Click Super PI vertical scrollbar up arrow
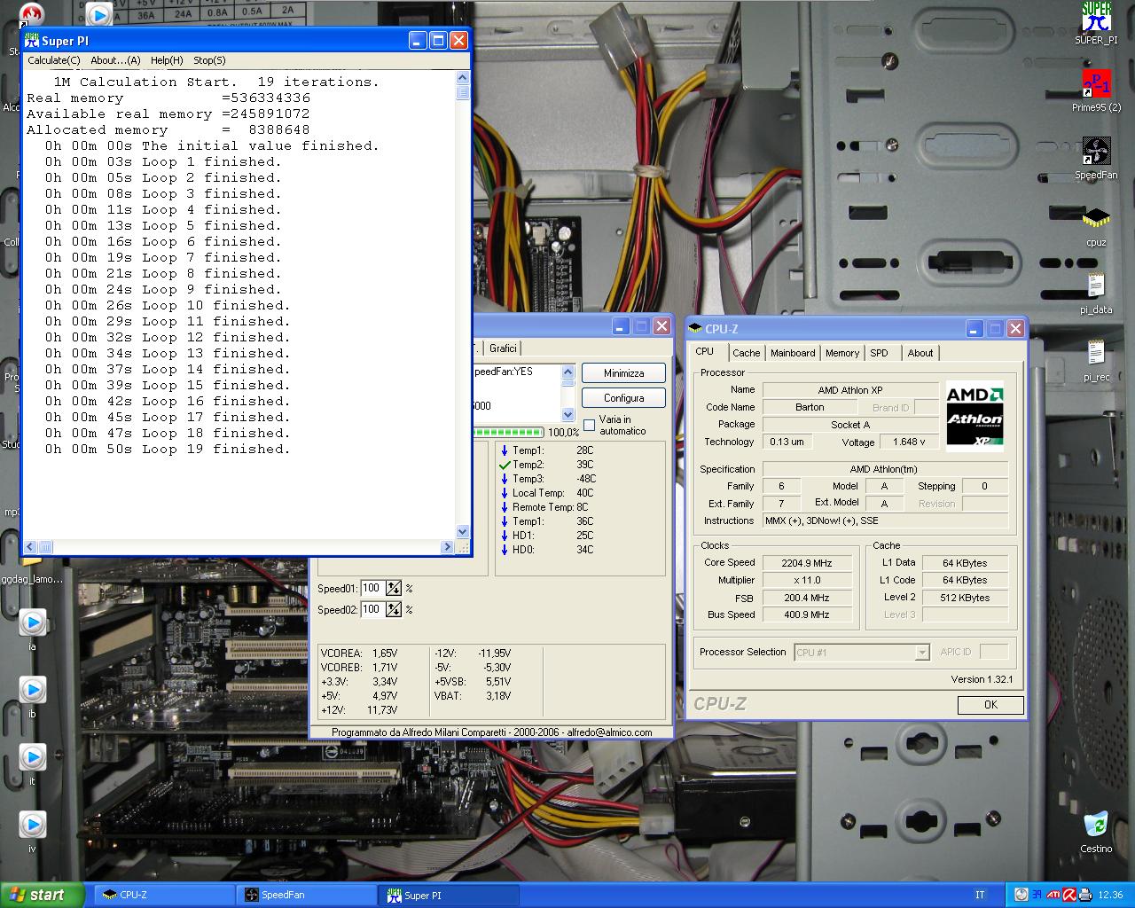Viewport: 1135px width, 908px height. 462,78
